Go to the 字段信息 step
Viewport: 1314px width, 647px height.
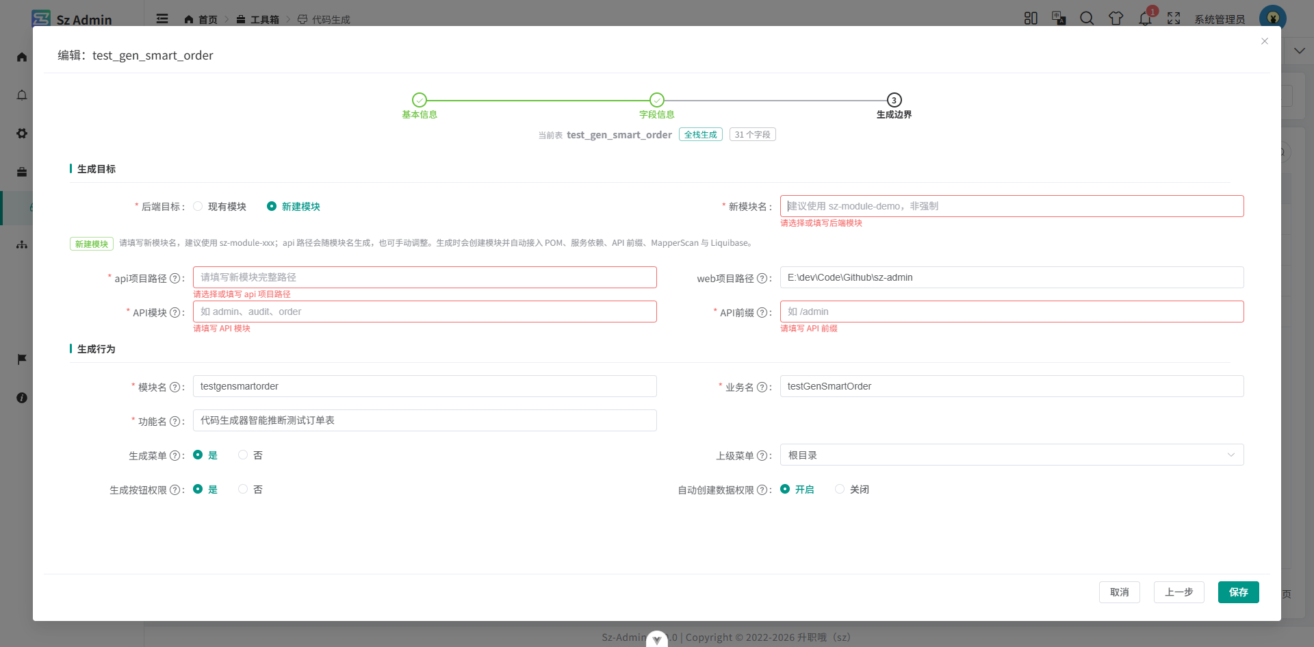coord(657,106)
